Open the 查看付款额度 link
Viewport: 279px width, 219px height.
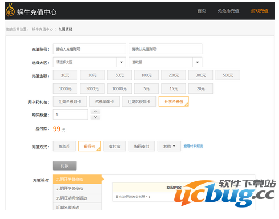point(194,146)
